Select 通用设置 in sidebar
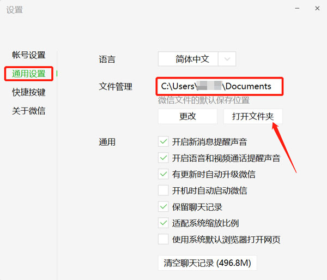Viewport: 327px width, 280px height. [x=28, y=74]
